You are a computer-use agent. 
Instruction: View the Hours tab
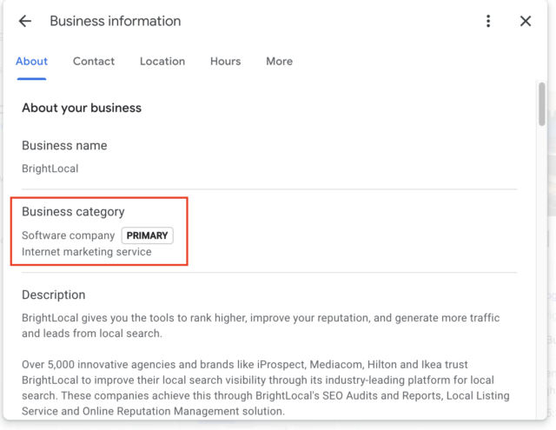pyautogui.click(x=226, y=62)
